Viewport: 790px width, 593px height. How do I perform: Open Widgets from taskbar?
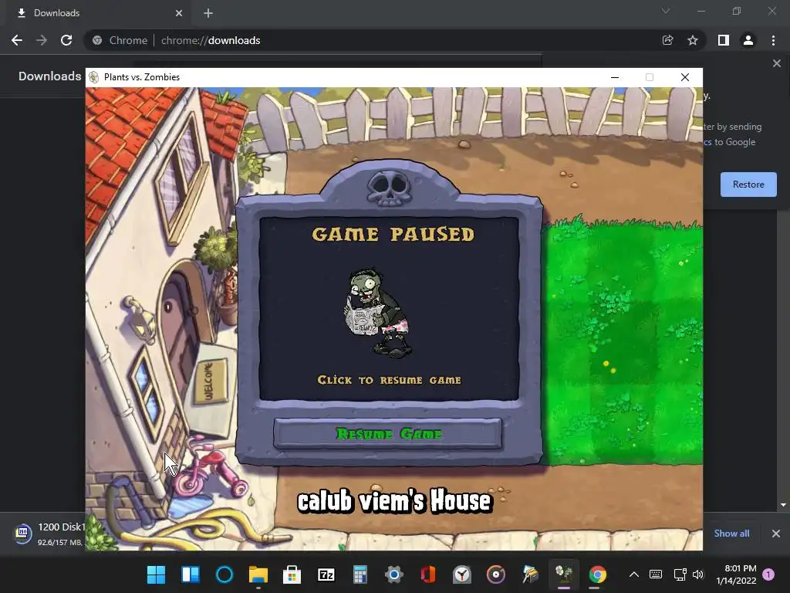(191, 574)
